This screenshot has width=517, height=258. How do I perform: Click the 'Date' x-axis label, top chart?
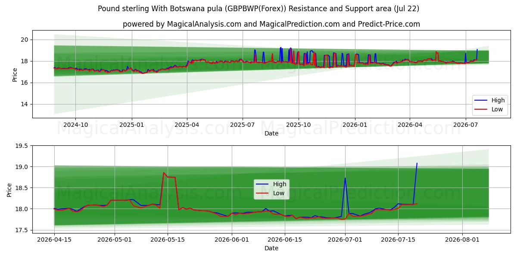click(x=271, y=133)
